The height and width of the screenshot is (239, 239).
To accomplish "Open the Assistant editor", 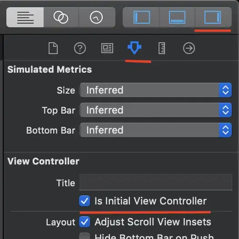I will point(61,17).
